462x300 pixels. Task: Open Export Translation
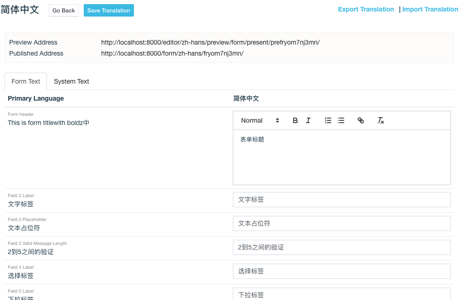coord(366,9)
